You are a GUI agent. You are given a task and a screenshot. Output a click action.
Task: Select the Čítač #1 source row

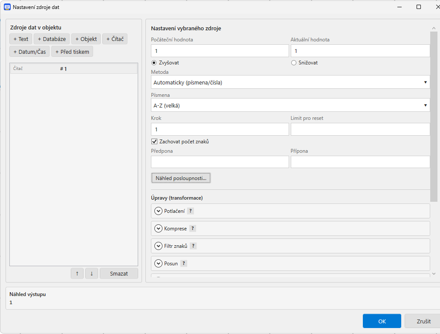click(74, 69)
